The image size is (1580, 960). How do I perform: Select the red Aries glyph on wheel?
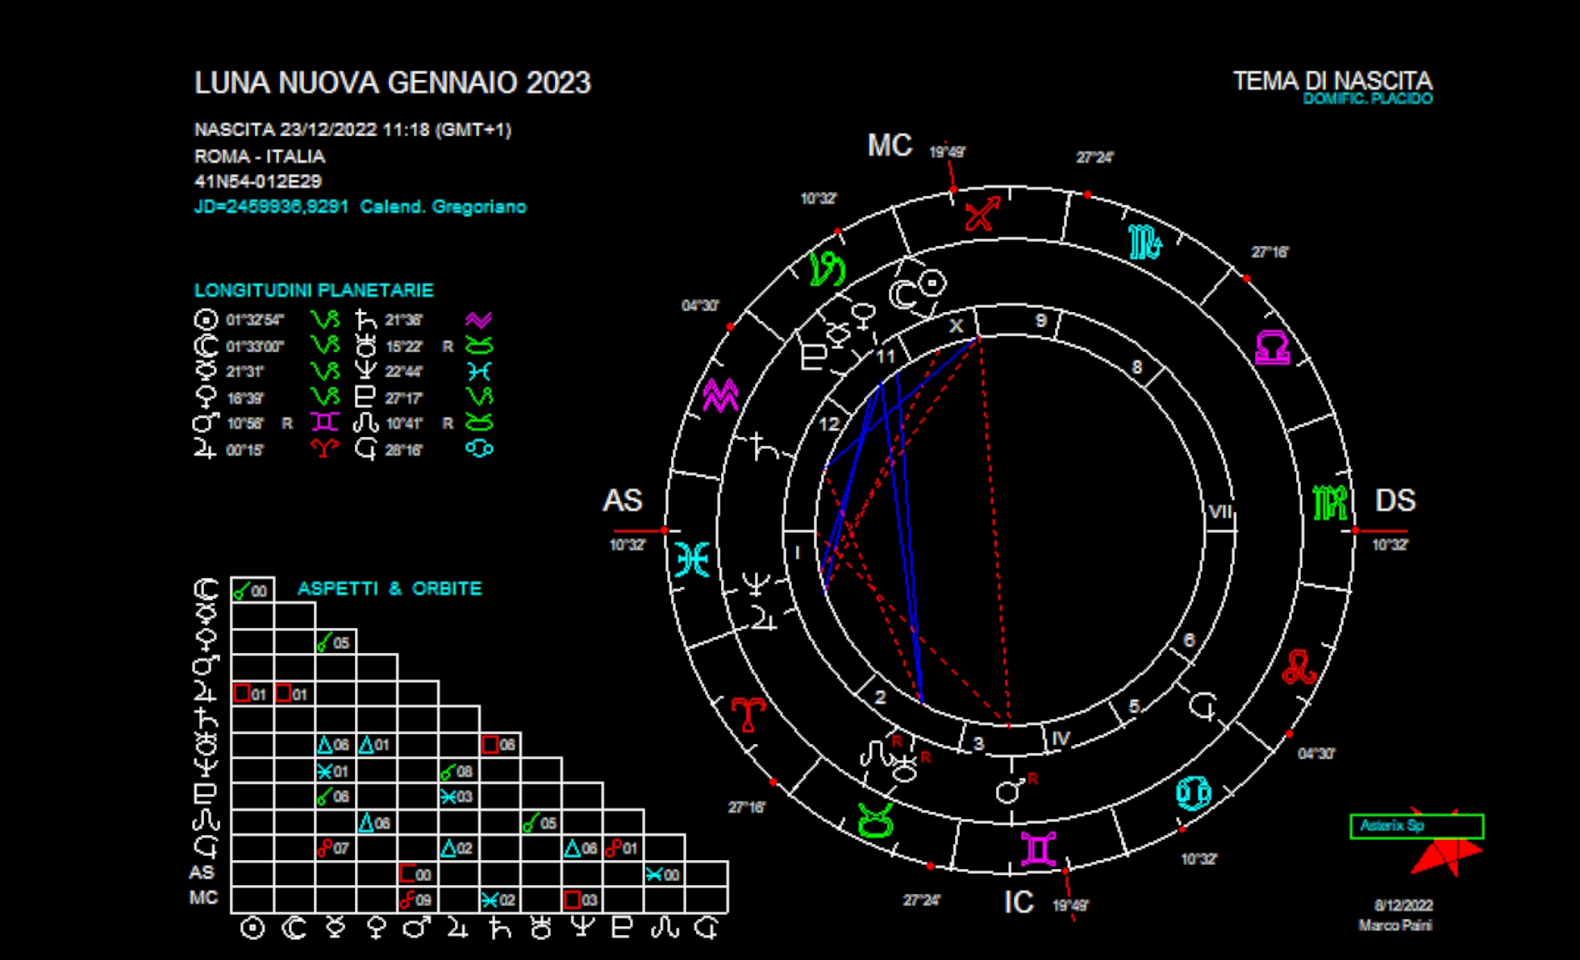[x=748, y=714]
